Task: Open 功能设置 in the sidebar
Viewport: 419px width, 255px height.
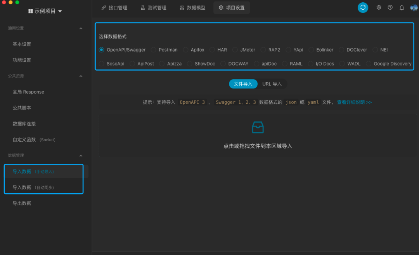Action: tap(22, 60)
